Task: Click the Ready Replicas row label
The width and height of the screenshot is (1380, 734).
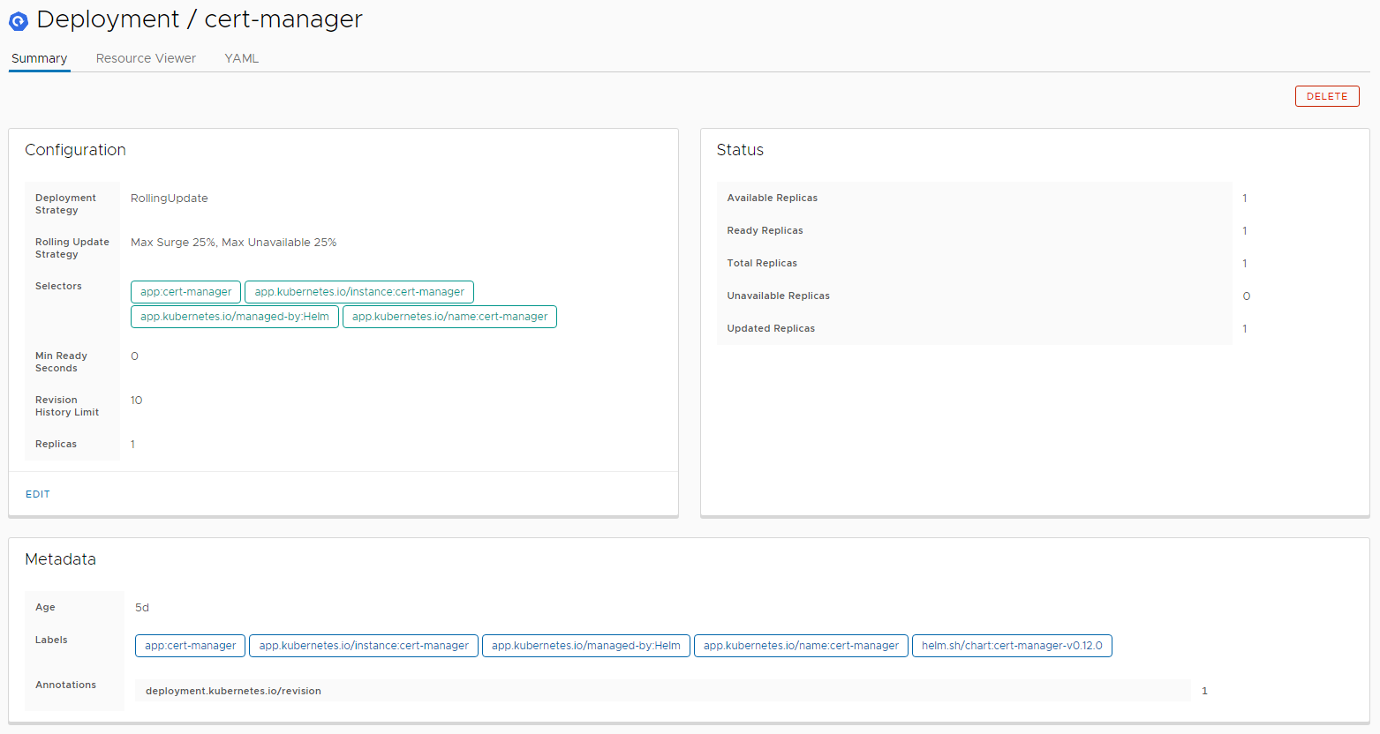Action: coord(765,231)
